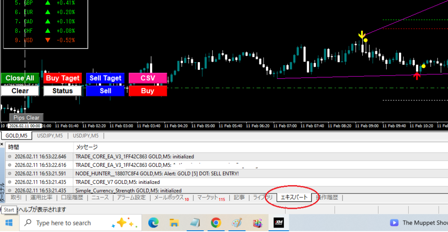Click the yellow down arrow signal on chart
448x232 pixels.
[x=361, y=35]
